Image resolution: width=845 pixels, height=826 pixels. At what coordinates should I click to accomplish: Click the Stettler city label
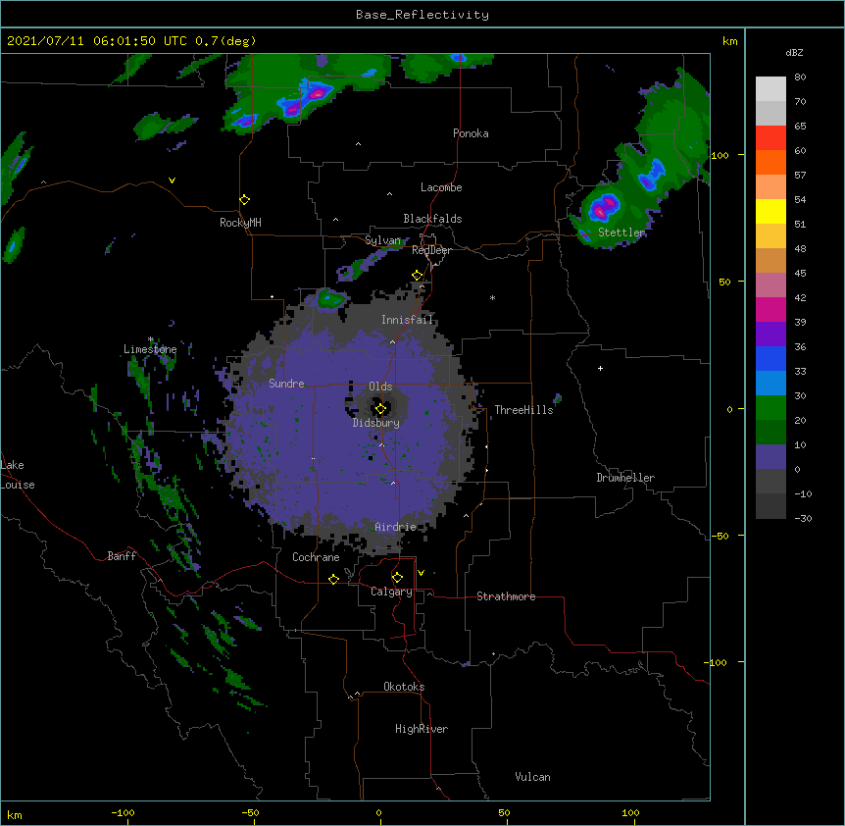(621, 232)
